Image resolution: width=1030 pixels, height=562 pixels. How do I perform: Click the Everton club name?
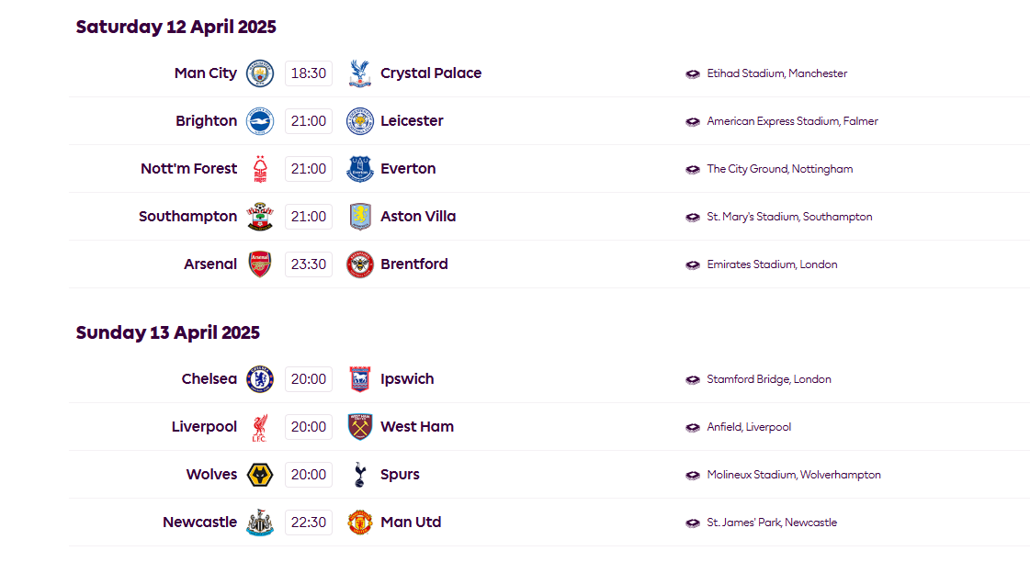tap(408, 169)
